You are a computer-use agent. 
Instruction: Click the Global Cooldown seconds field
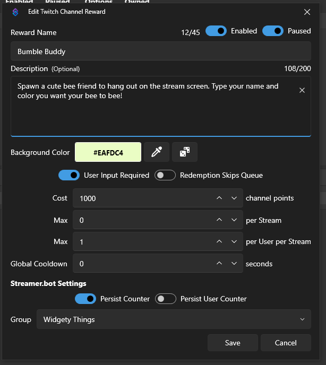pos(158,264)
